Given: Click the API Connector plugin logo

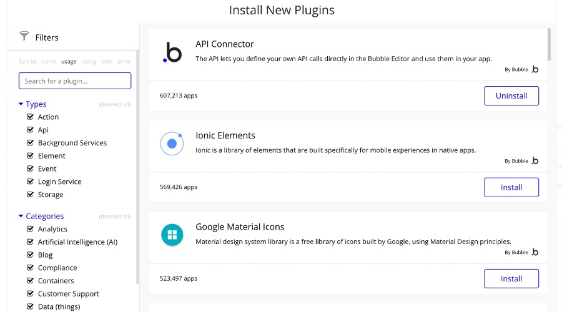Looking at the screenshot, I should [172, 52].
